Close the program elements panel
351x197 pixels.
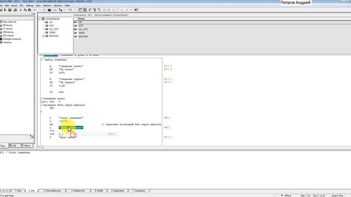tap(34, 14)
